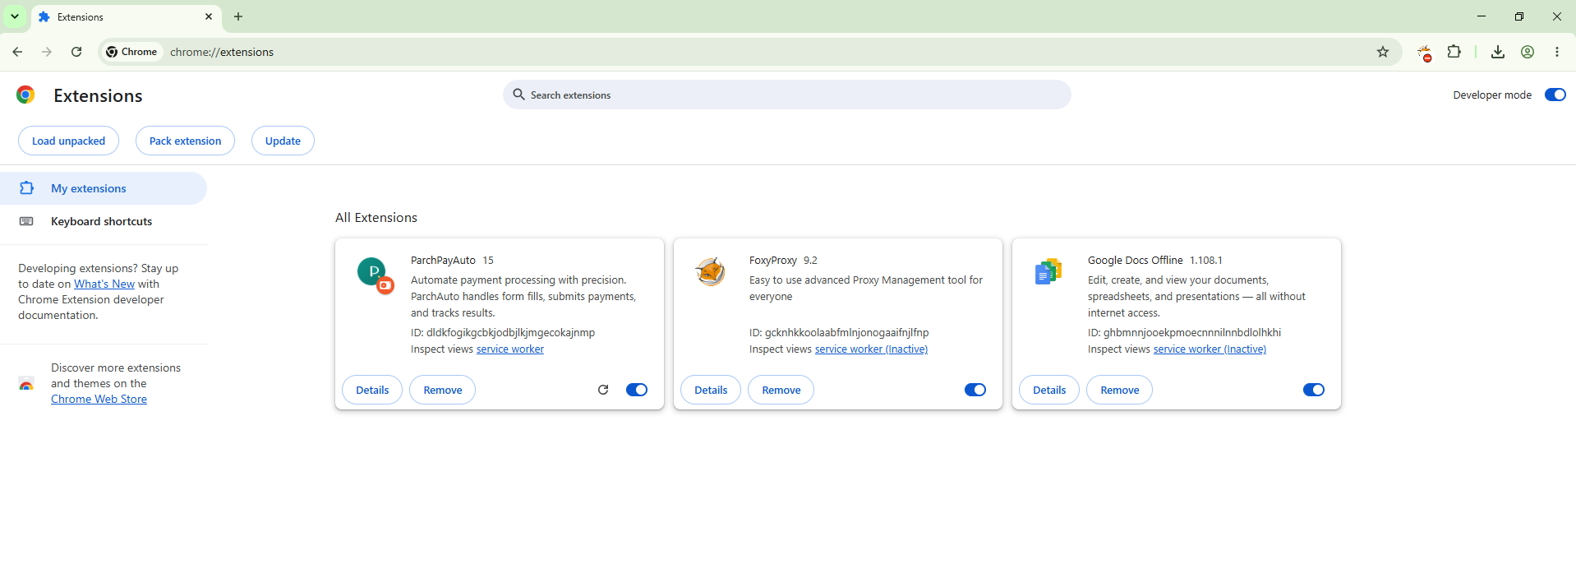Remove Google Docs Offline extension
The height and width of the screenshot is (564, 1576).
tap(1120, 390)
